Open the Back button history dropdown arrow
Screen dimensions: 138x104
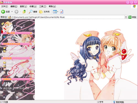pos(12,12)
